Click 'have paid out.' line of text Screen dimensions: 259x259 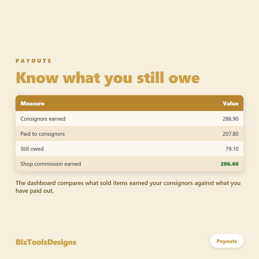pos(35,191)
